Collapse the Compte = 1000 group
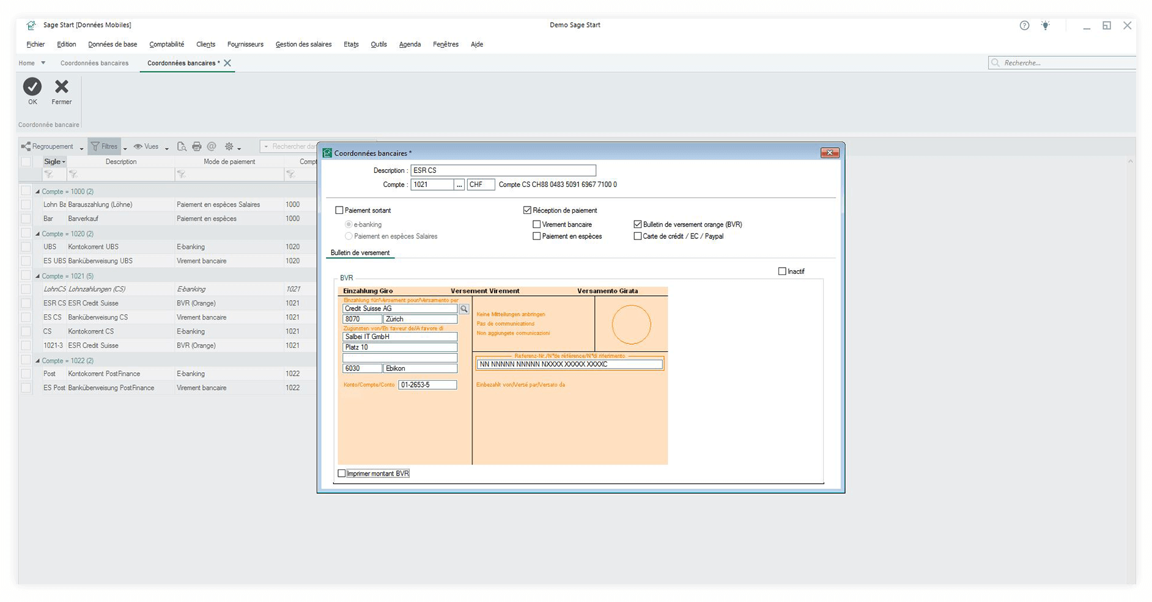 click(37, 192)
